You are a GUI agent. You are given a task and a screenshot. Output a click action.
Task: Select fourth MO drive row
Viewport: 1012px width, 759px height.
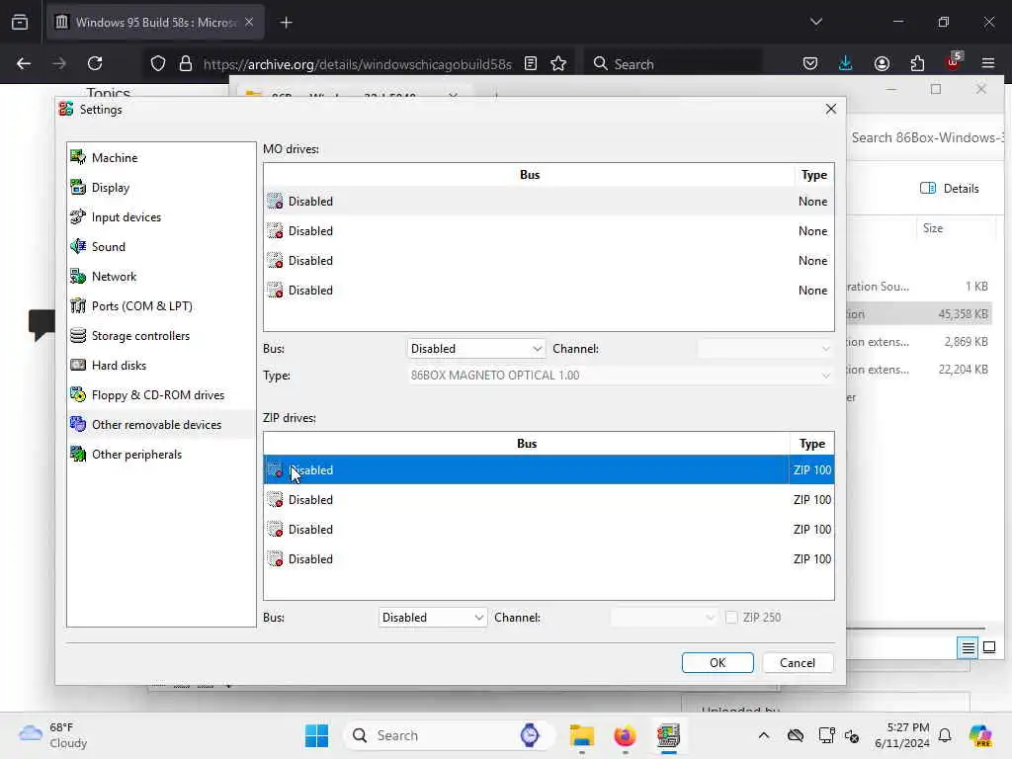548,291
